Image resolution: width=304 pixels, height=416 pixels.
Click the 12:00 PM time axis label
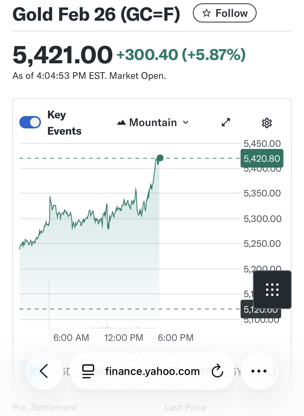[124, 337]
